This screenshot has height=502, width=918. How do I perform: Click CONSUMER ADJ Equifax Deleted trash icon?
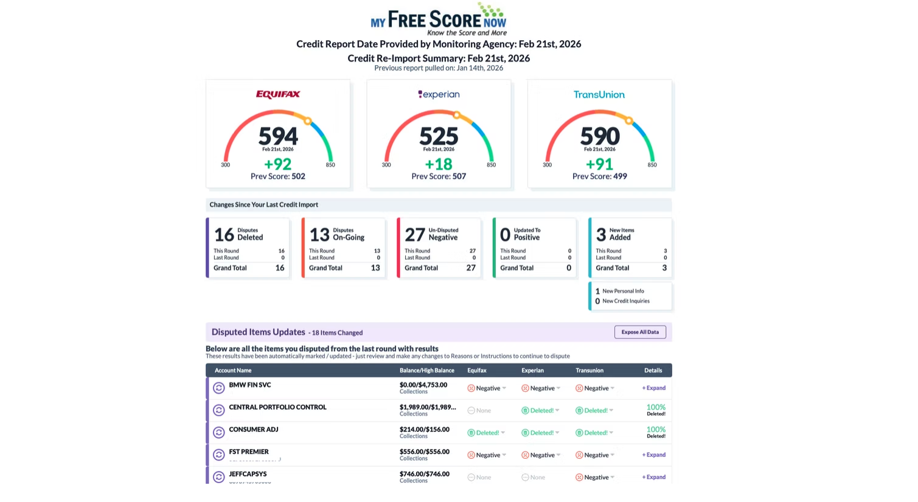471,433
